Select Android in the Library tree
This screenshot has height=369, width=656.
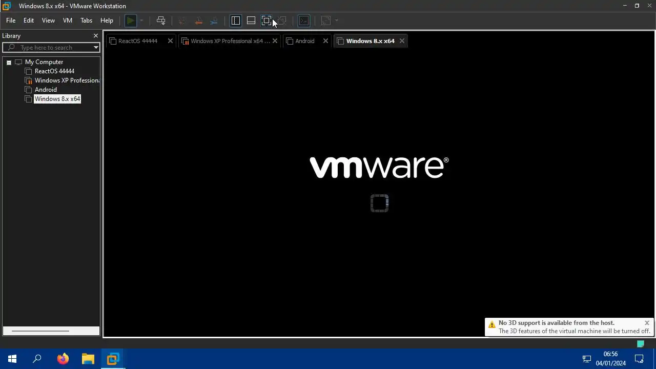click(x=46, y=90)
